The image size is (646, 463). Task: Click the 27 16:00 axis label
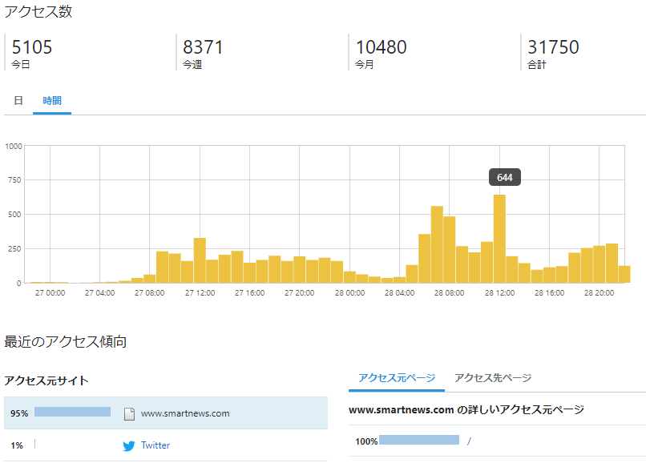click(x=250, y=293)
